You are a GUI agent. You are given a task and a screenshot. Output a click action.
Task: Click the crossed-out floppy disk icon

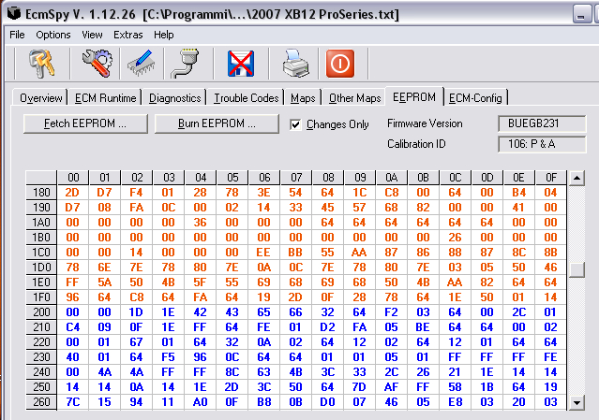click(241, 65)
